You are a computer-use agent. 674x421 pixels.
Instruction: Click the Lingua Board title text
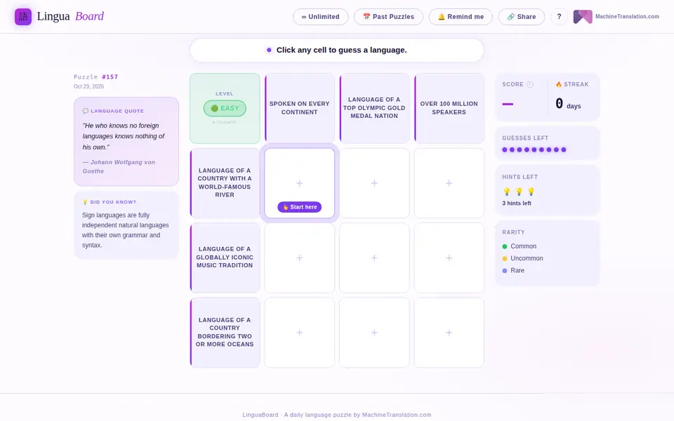point(70,16)
